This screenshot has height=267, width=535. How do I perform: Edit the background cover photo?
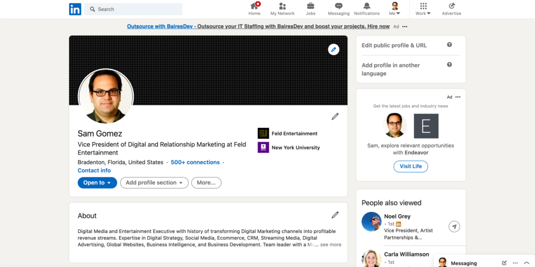point(334,50)
